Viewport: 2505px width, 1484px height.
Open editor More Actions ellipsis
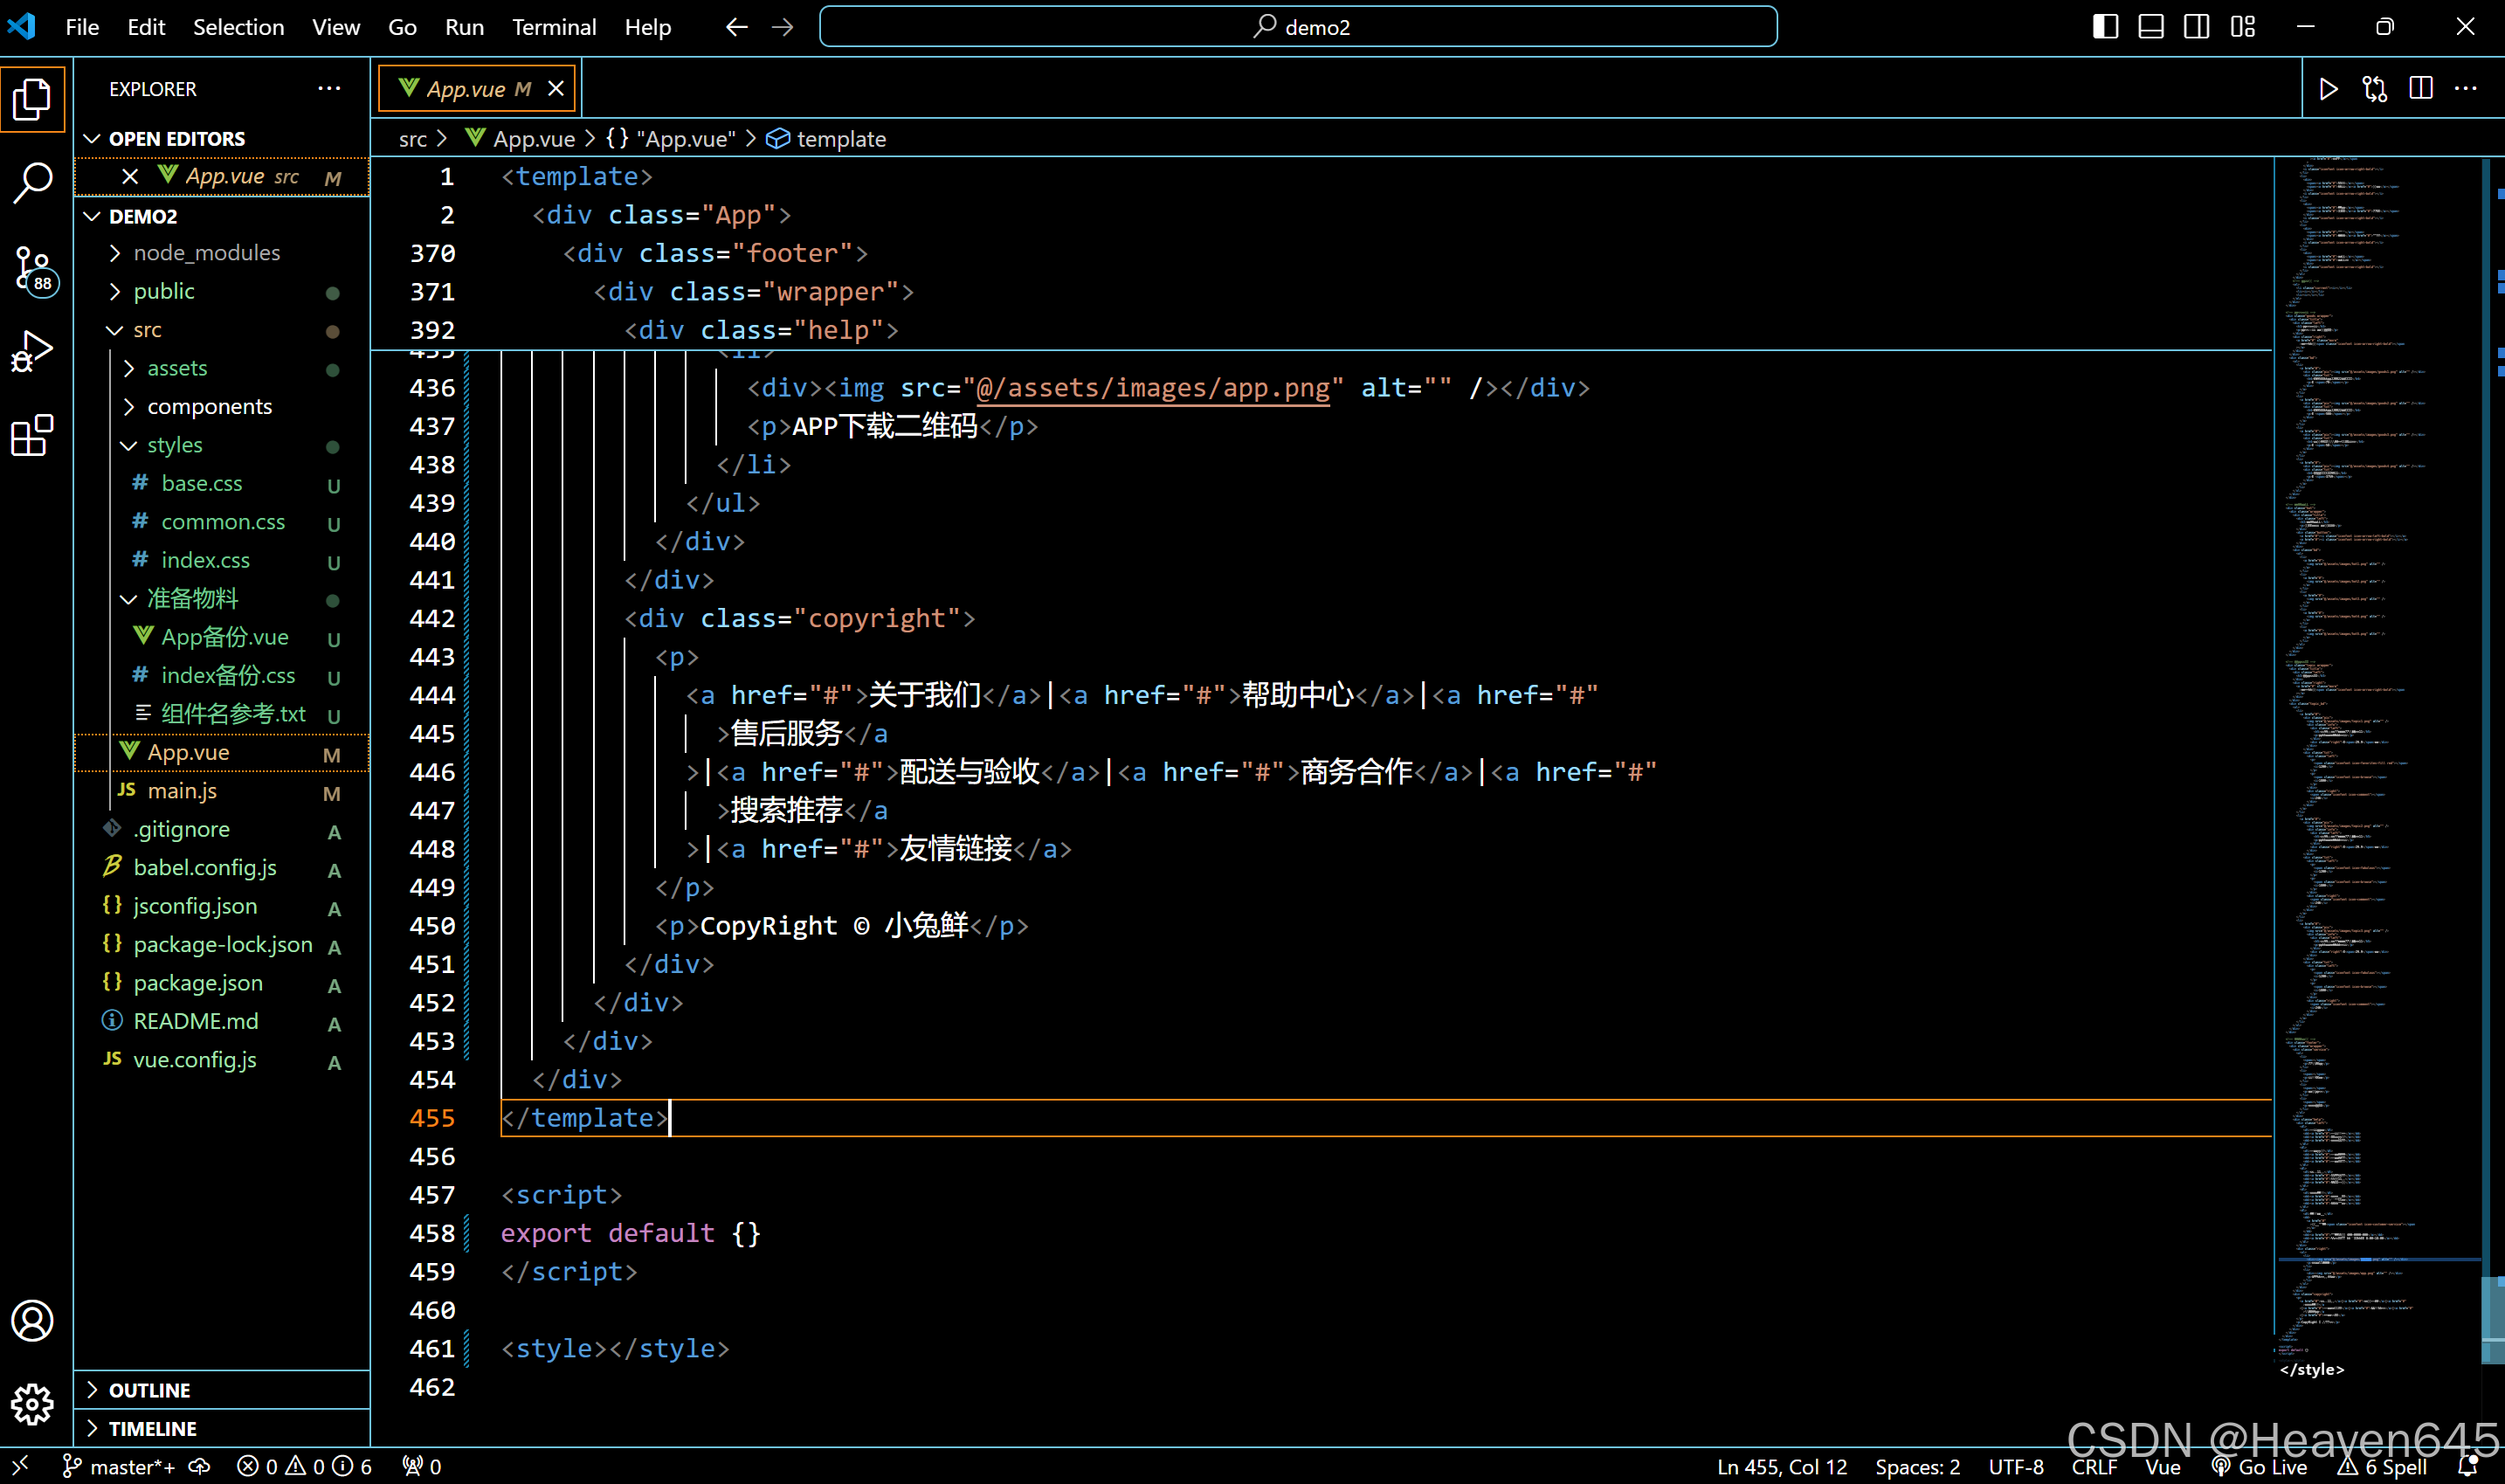(2466, 89)
